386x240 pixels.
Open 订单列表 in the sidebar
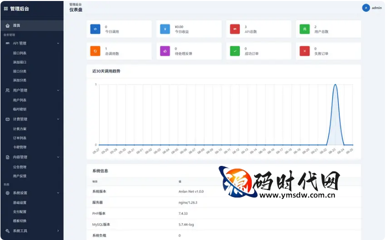click(20, 138)
